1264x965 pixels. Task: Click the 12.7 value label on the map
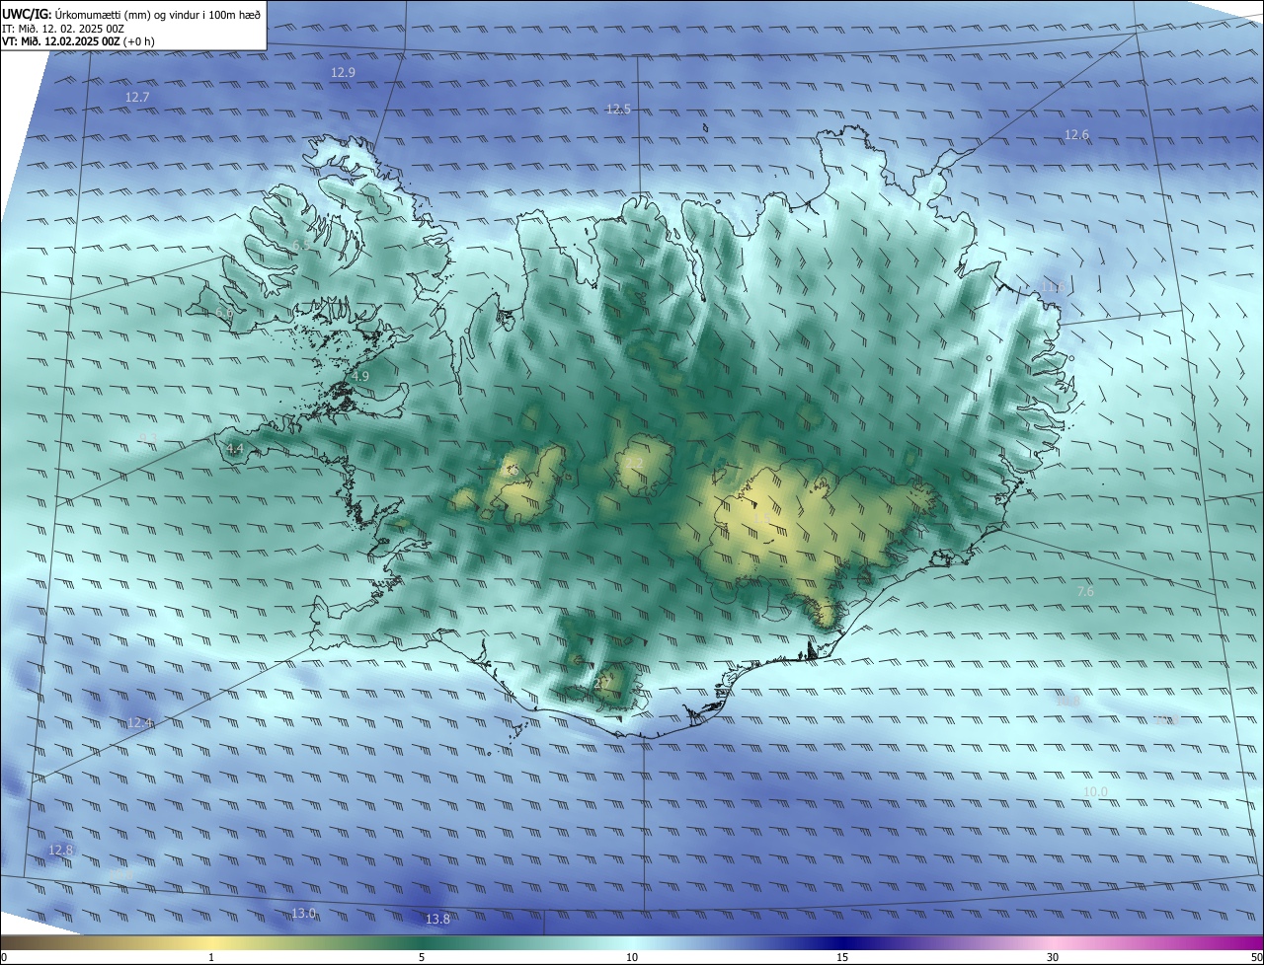tap(137, 98)
